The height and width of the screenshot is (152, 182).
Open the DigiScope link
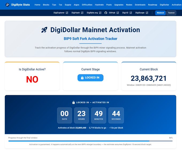(140, 13)
